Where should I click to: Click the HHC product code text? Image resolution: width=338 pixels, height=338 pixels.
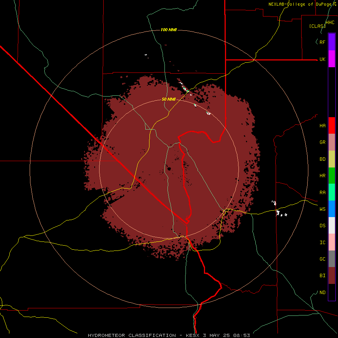[x=330, y=23]
